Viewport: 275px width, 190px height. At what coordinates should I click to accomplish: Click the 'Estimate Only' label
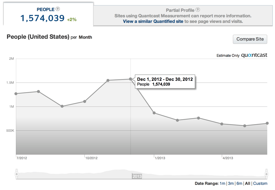(228, 55)
